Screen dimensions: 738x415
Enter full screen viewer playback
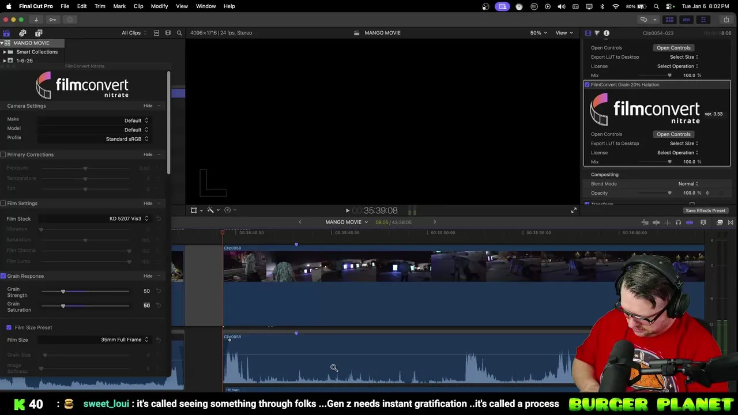pos(573,210)
